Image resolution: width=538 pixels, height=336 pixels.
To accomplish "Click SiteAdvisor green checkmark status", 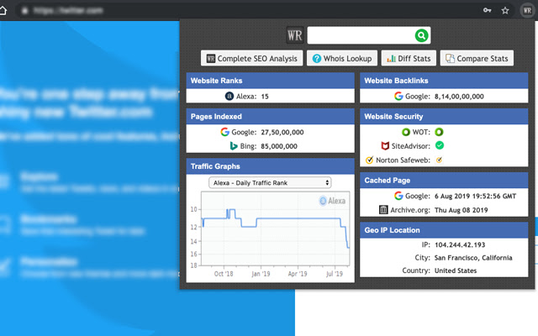I will 440,145.
